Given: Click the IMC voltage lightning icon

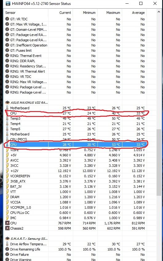Looking at the screenshot, I should [7, 218].
